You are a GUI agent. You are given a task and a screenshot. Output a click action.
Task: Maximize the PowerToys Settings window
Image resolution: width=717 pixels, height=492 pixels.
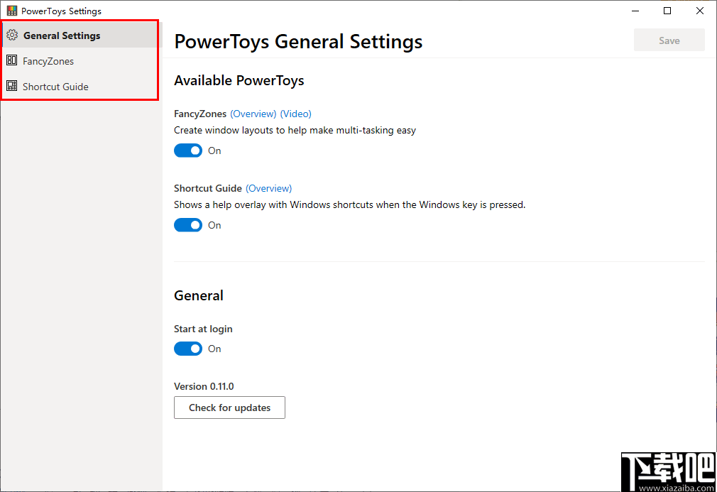point(667,11)
